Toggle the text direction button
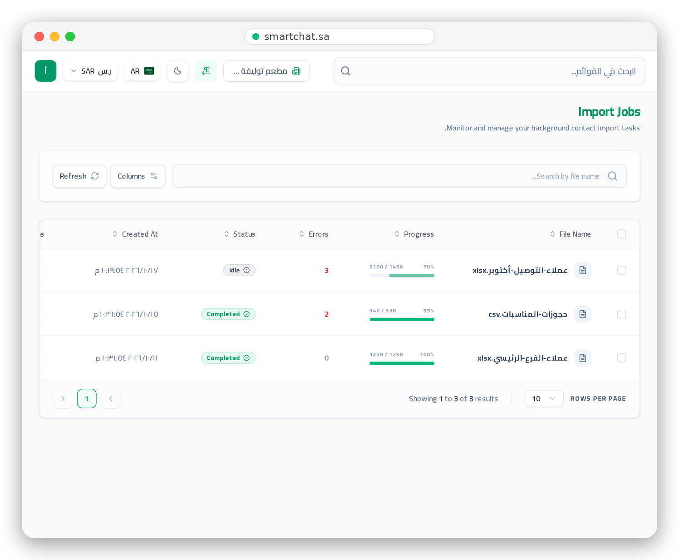This screenshot has width=679, height=560. coord(206,71)
